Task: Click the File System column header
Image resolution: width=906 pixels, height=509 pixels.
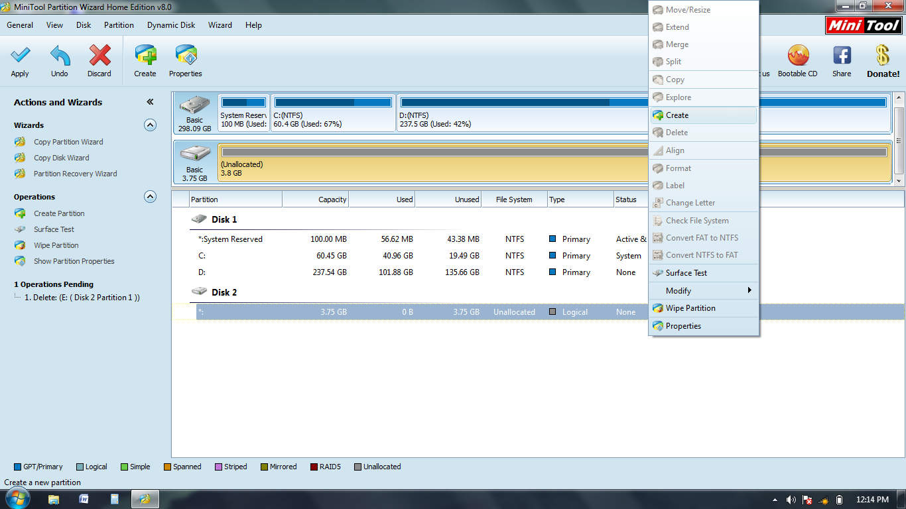Action: click(x=515, y=199)
